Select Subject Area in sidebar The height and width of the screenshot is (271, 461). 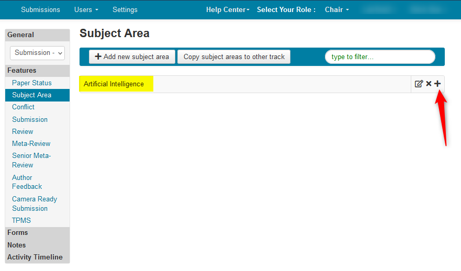pyautogui.click(x=37, y=95)
